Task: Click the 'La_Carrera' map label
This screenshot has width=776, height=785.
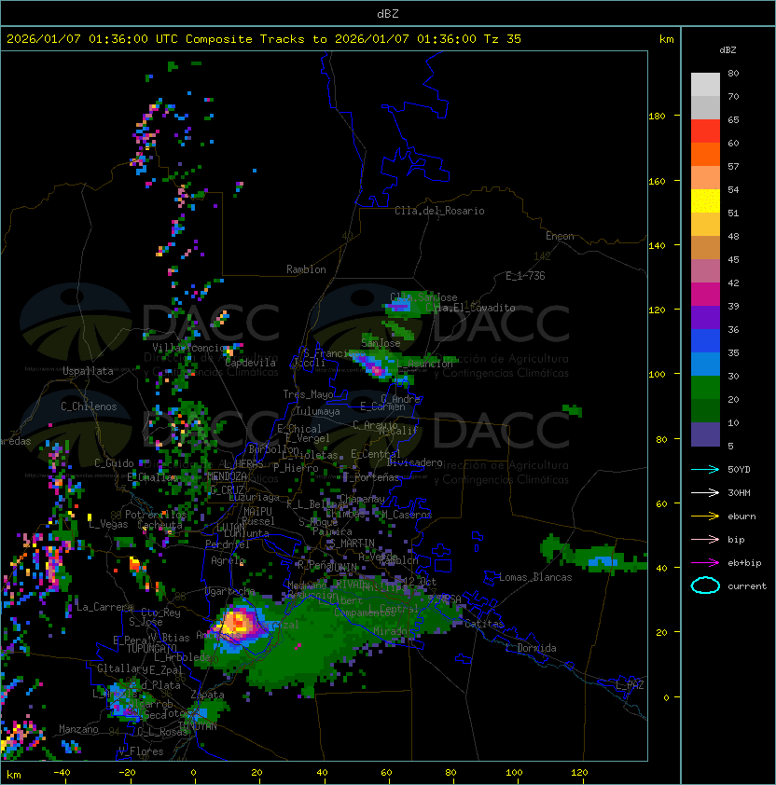Action: pyautogui.click(x=104, y=607)
